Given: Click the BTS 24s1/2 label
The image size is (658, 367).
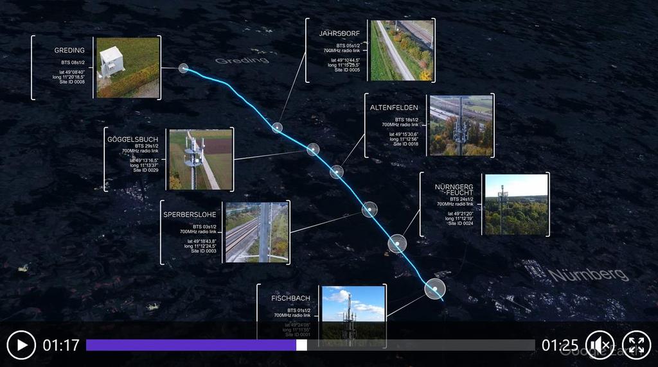Looking at the screenshot, I should [x=461, y=200].
